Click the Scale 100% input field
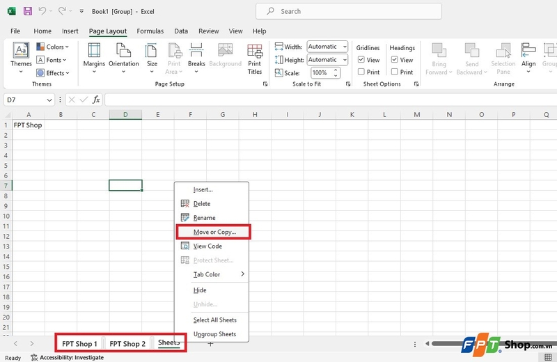 tap(322, 73)
